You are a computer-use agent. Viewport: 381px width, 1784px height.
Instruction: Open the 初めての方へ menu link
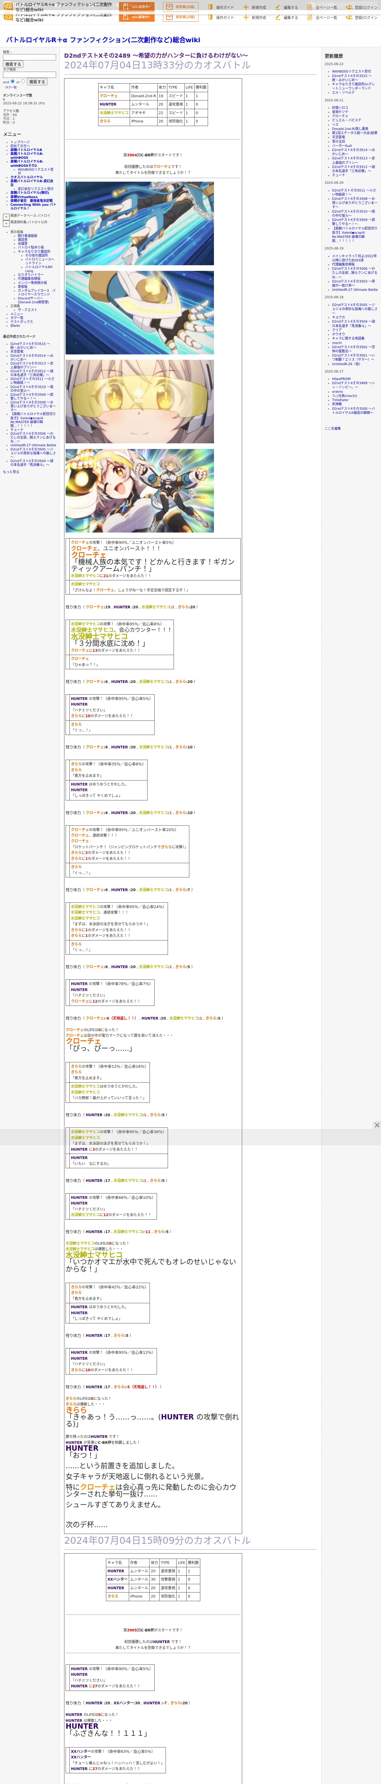coord(20,146)
